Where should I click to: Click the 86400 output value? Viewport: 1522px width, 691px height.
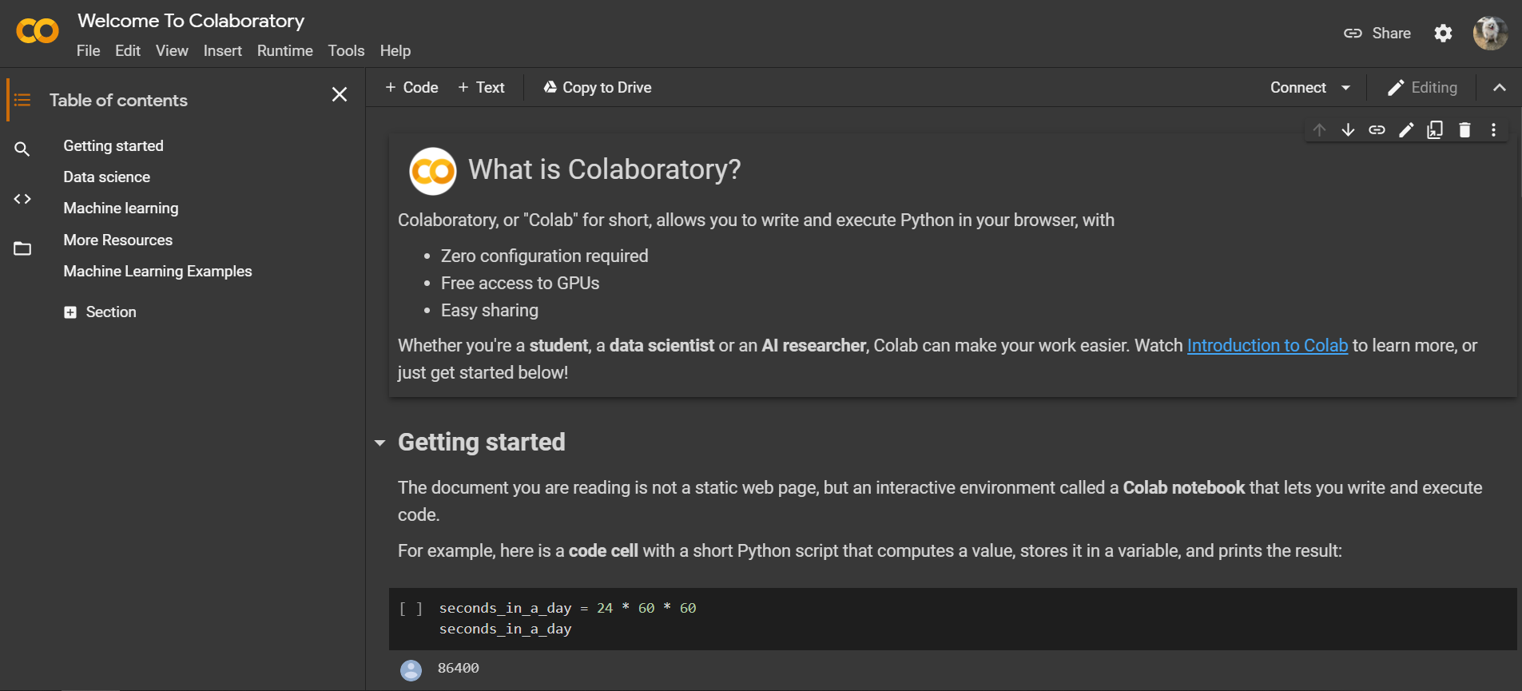pyautogui.click(x=459, y=669)
